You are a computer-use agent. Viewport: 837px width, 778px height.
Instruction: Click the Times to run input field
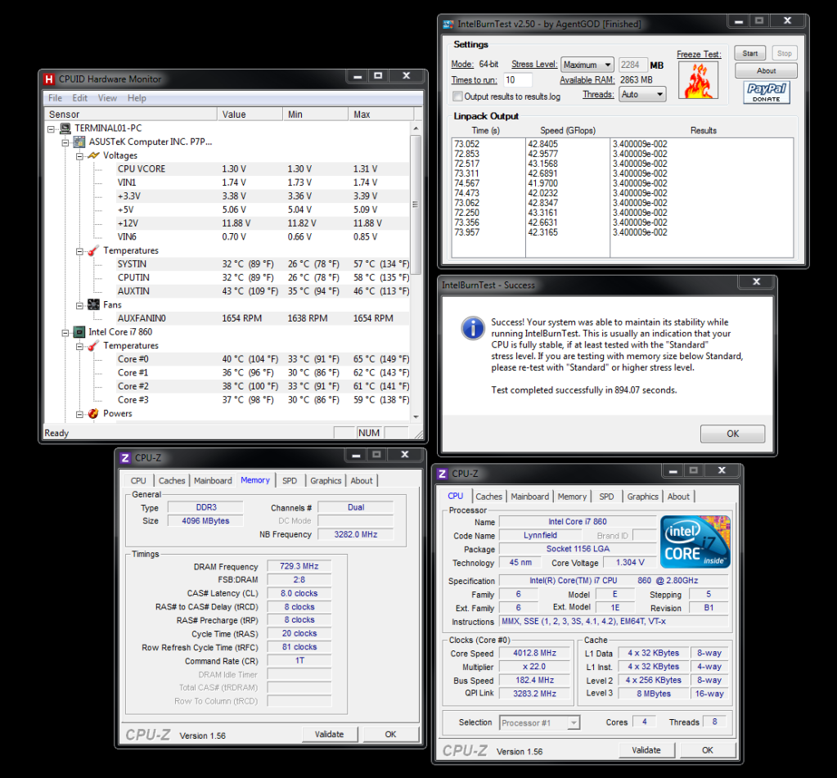pyautogui.click(x=517, y=80)
